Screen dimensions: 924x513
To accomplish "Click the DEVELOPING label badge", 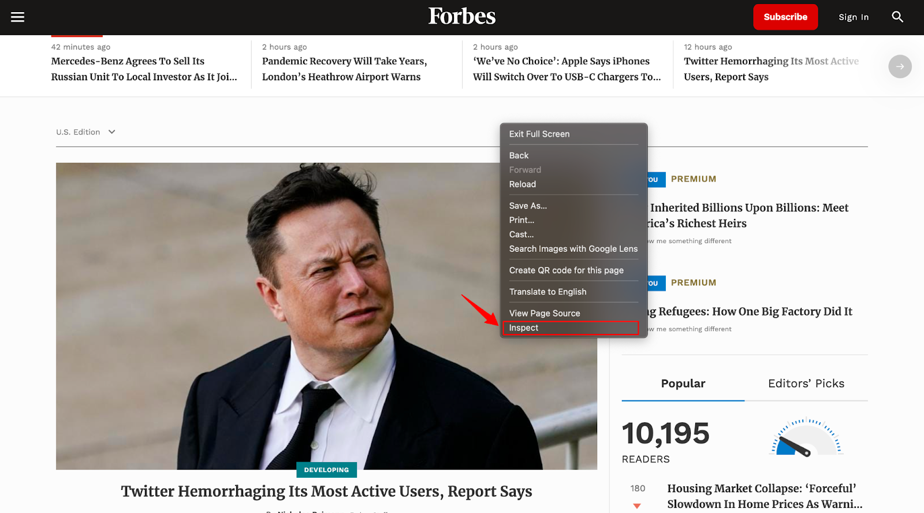I will (326, 470).
